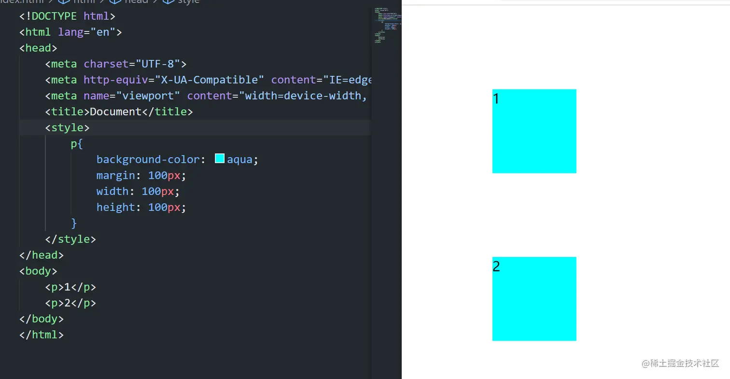
Task: Place cursor on the html lang="en" line
Action: point(70,32)
